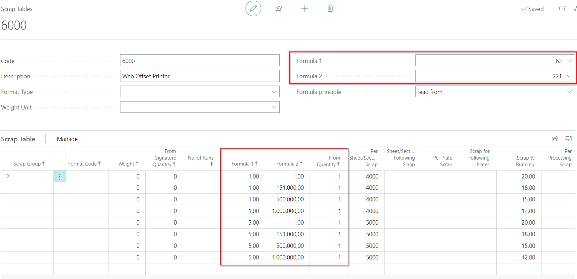This screenshot has height=279, width=577.
Task: Sort by Scrap Group column header
Action: (29, 164)
